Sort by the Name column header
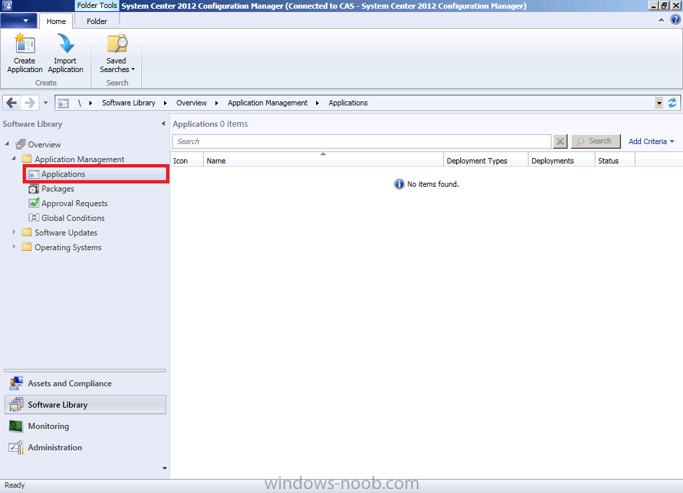Image resolution: width=683 pixels, height=493 pixels. 323,160
